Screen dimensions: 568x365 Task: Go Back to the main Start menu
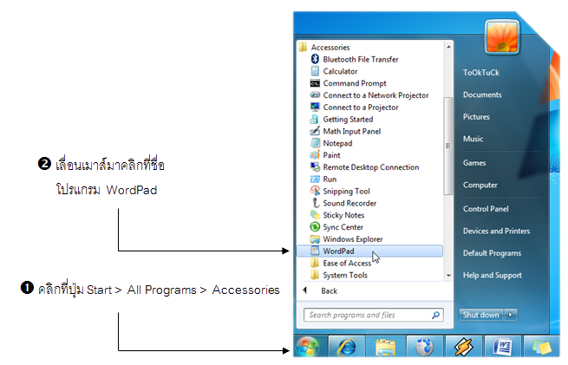pos(329,291)
